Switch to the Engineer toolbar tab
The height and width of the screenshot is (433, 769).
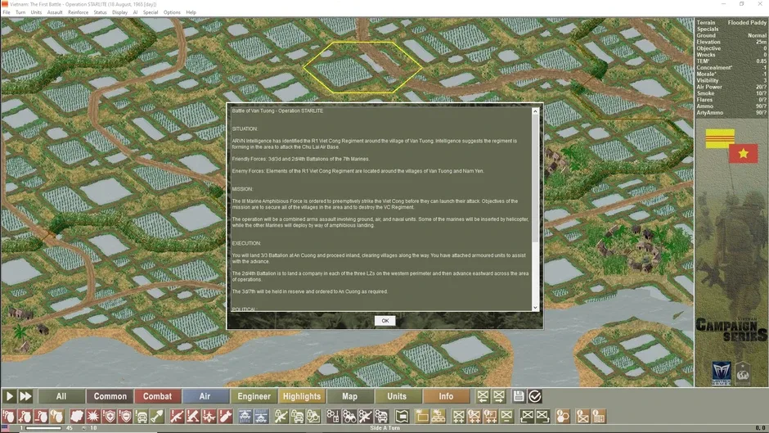tap(254, 396)
